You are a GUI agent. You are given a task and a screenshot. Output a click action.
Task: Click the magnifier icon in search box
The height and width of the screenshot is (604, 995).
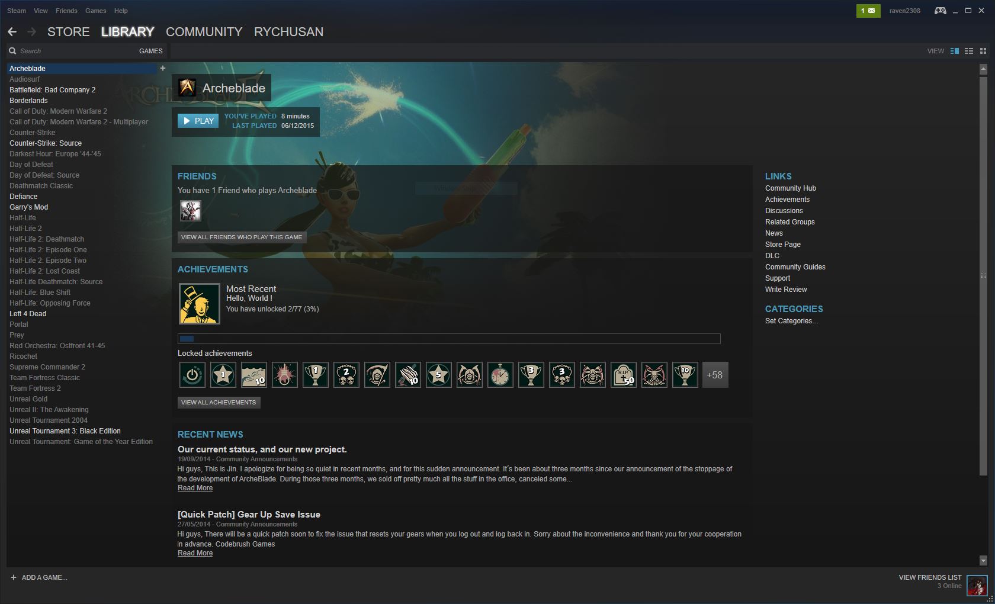pos(12,51)
